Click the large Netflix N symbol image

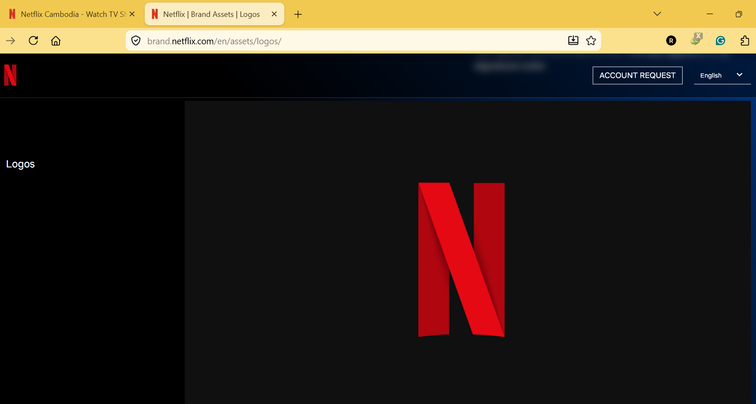461,260
